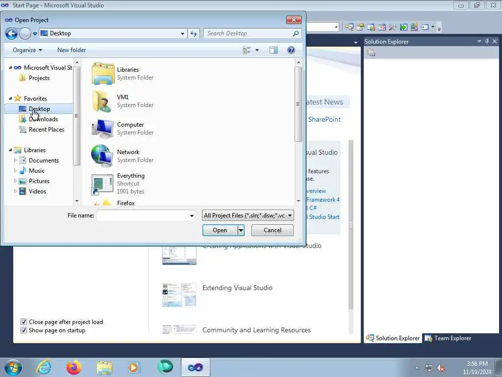Open the All Project Files type dropdown
502x377 pixels.
248,215
